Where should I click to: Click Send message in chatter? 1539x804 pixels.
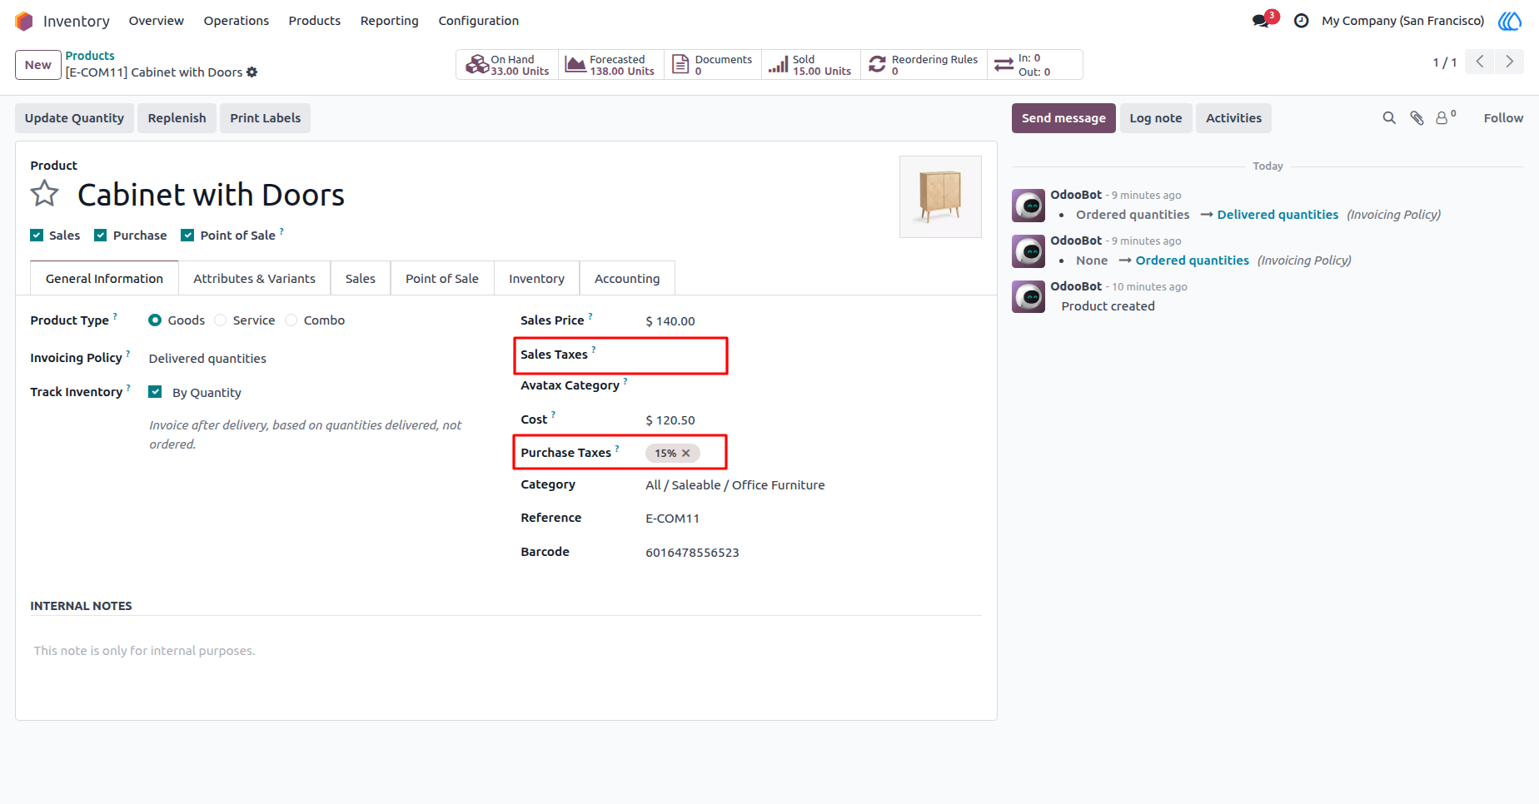coord(1063,118)
